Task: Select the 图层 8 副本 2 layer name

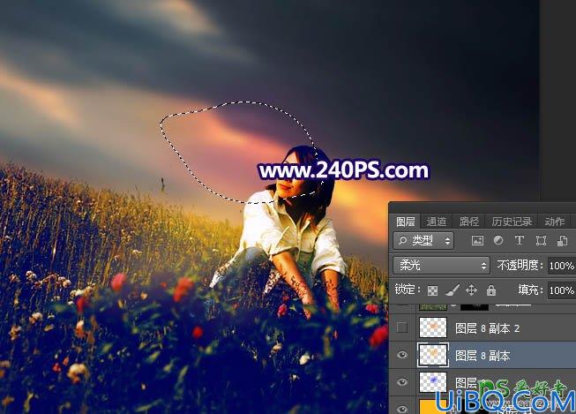Action: pos(488,328)
